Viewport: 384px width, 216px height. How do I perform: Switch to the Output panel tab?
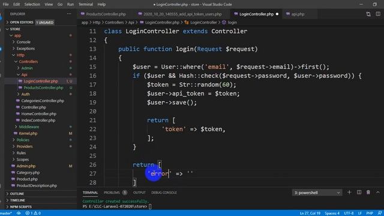[139, 193]
